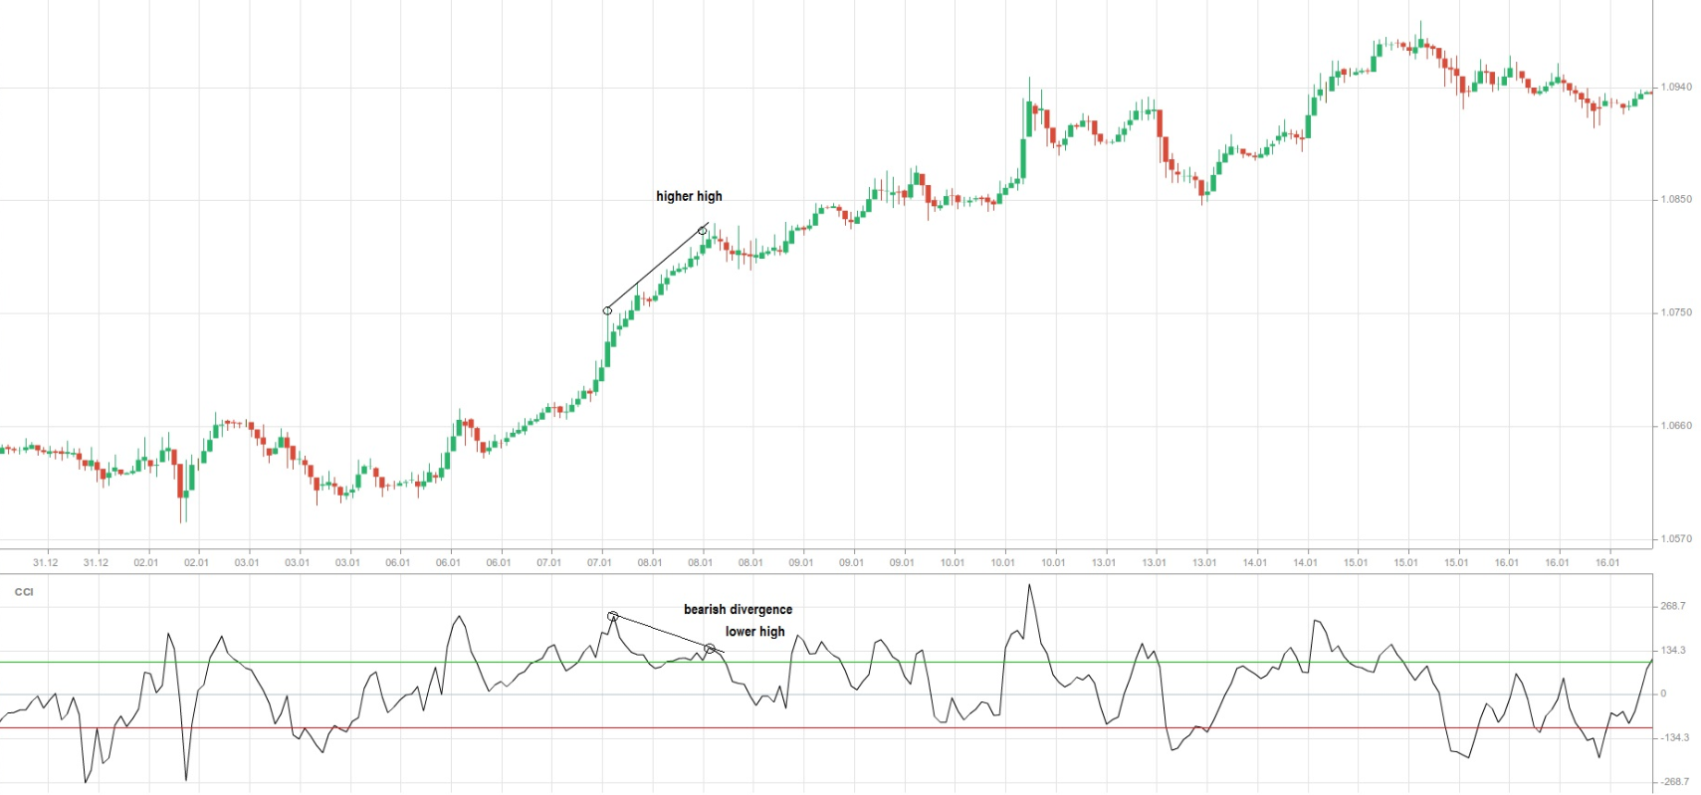Image resolution: width=1701 pixels, height=795 pixels.
Task: Click the -134.3 CCI scale value
Action: tap(1672, 738)
